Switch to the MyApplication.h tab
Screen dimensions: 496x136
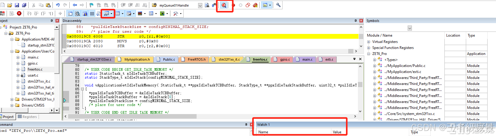pyautogui.click(x=134, y=59)
